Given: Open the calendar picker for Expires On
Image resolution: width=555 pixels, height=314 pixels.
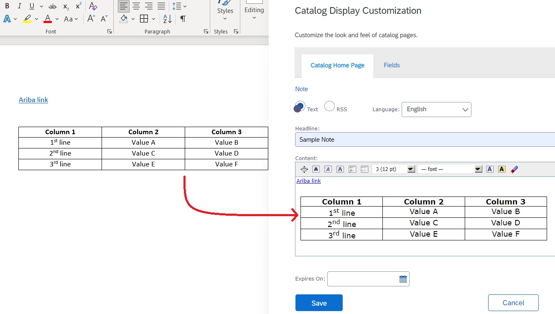Looking at the screenshot, I should click(x=403, y=279).
